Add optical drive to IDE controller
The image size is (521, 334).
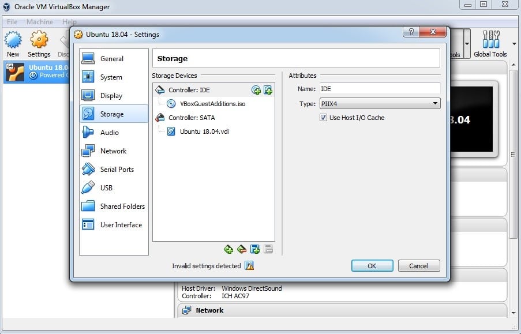pos(256,90)
